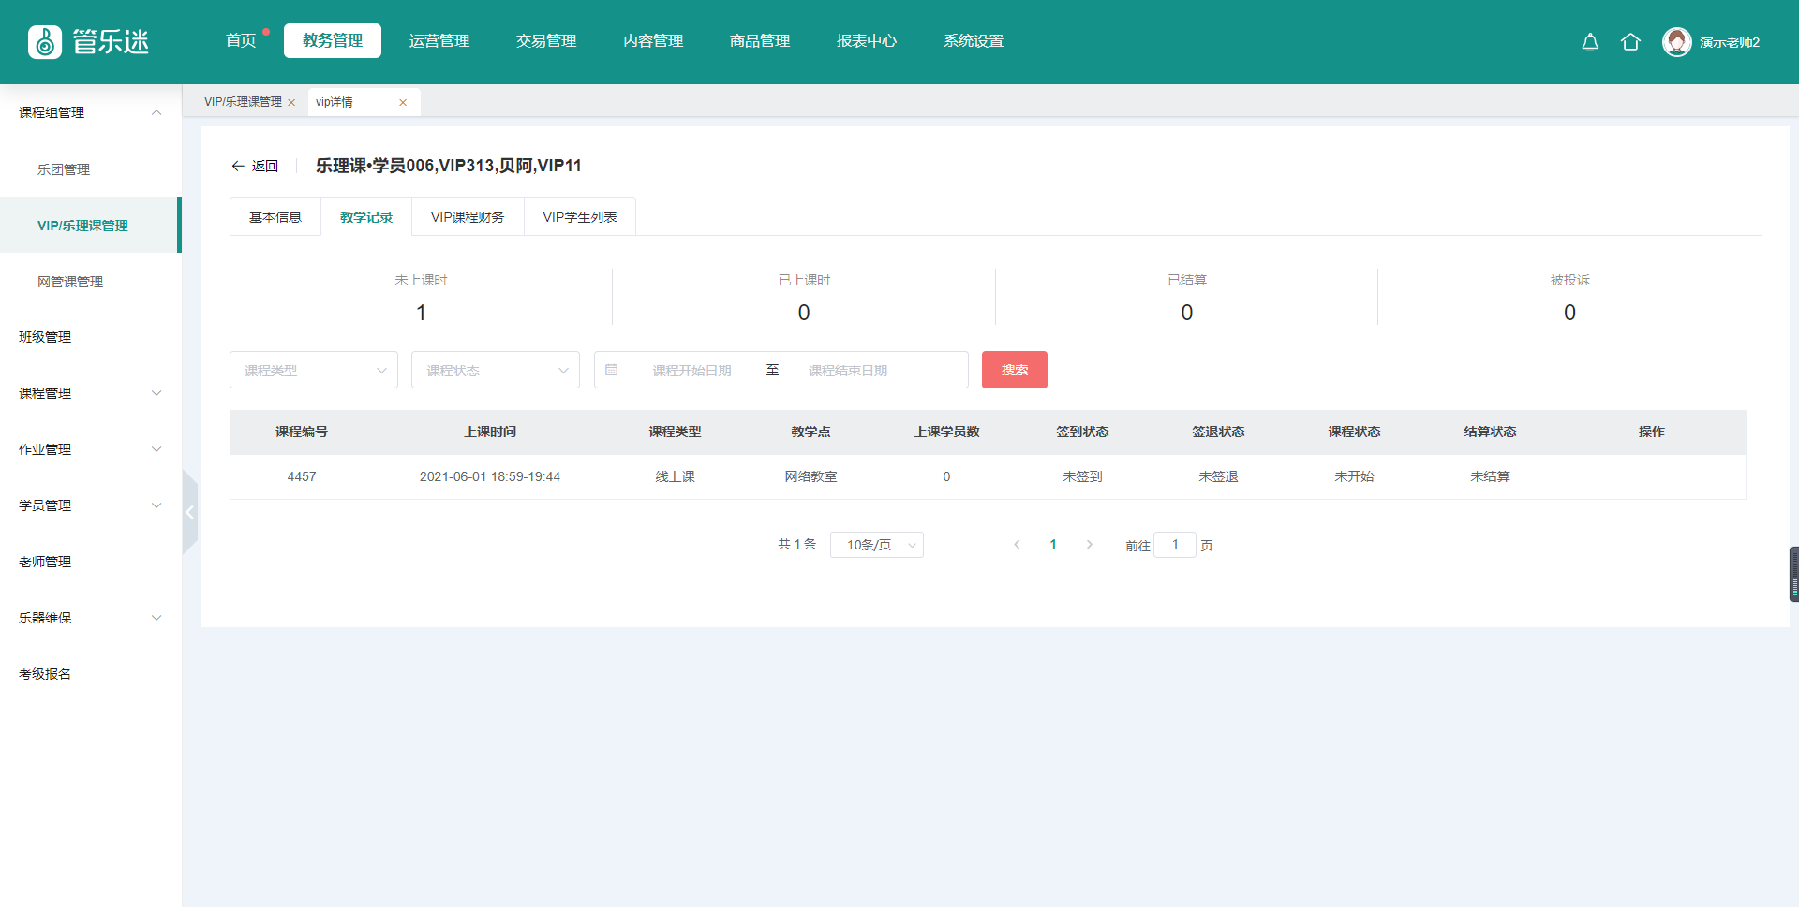Click the home icon in header
Screen dimensions: 1799x907
(1630, 42)
